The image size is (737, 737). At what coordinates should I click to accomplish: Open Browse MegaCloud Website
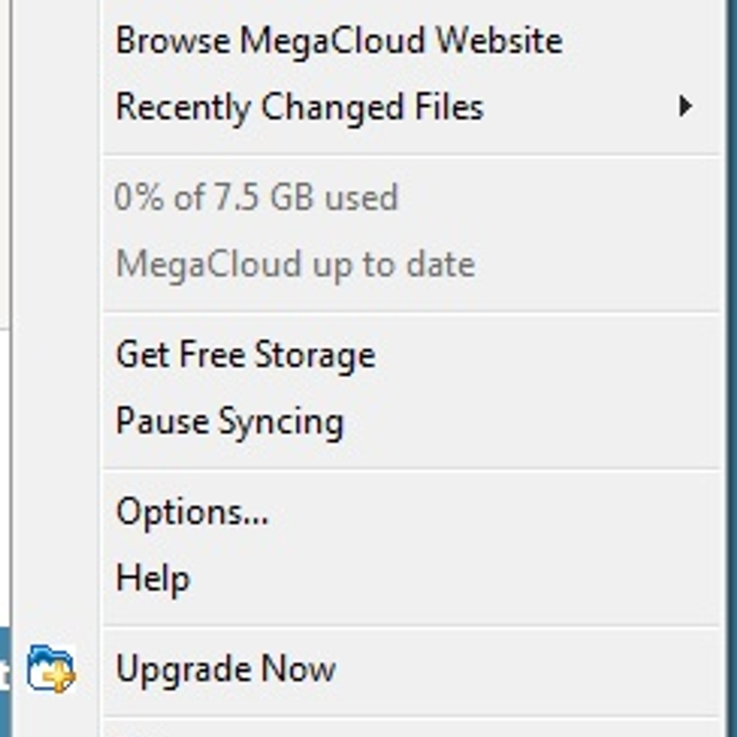coord(338,41)
